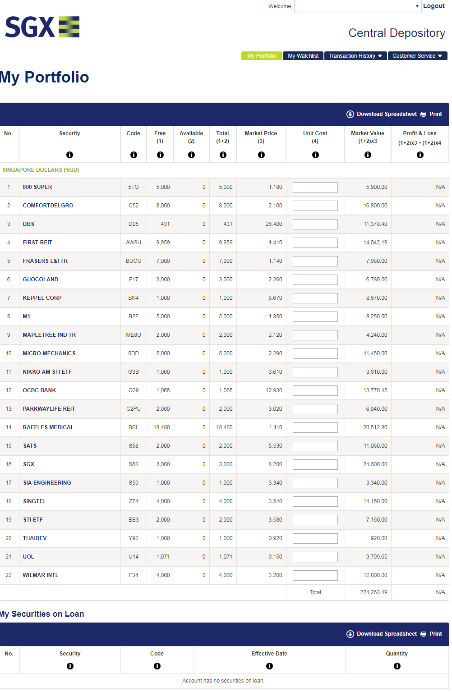This screenshot has width=452, height=692.
Task: Select MICRO-MECHANICS security name
Action: 49,353
